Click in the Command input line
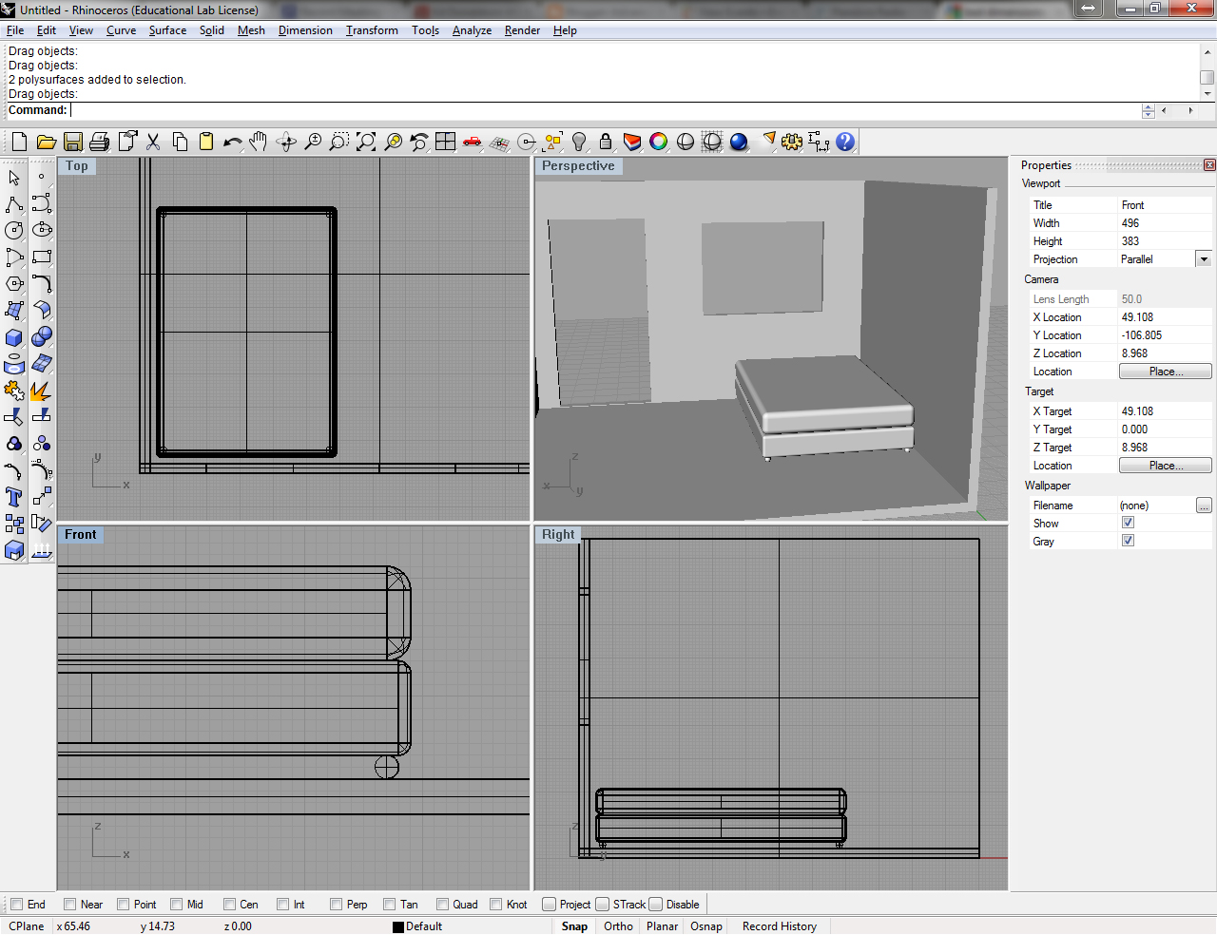Screen dimensions: 1217x935 click(605, 110)
